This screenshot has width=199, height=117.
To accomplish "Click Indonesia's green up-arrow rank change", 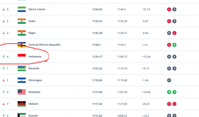I will coord(4,56).
